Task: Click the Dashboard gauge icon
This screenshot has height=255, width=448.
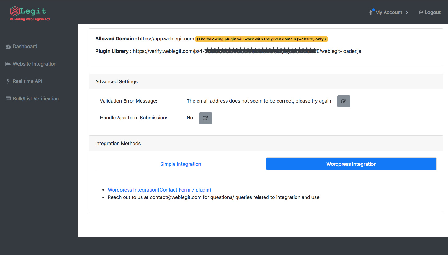Action: [8, 47]
